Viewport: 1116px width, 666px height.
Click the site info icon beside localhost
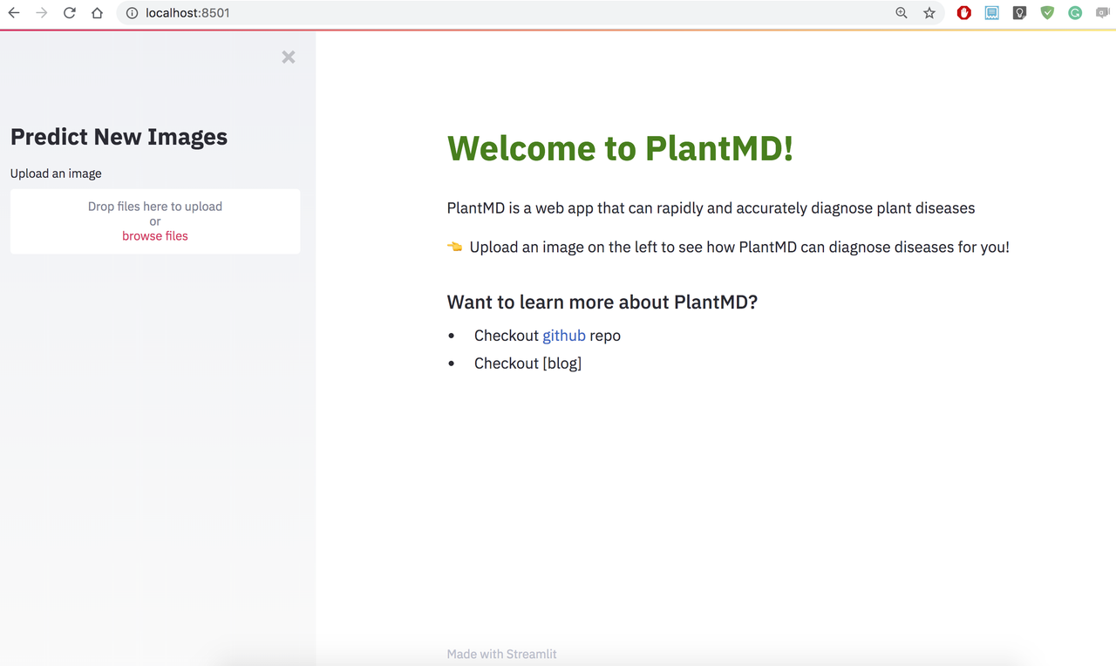(132, 13)
